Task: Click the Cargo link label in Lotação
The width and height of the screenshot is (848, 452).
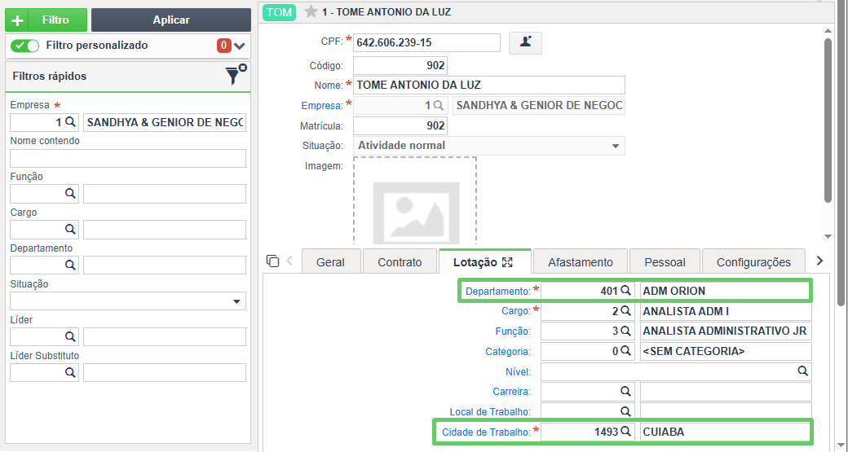Action: [x=516, y=311]
